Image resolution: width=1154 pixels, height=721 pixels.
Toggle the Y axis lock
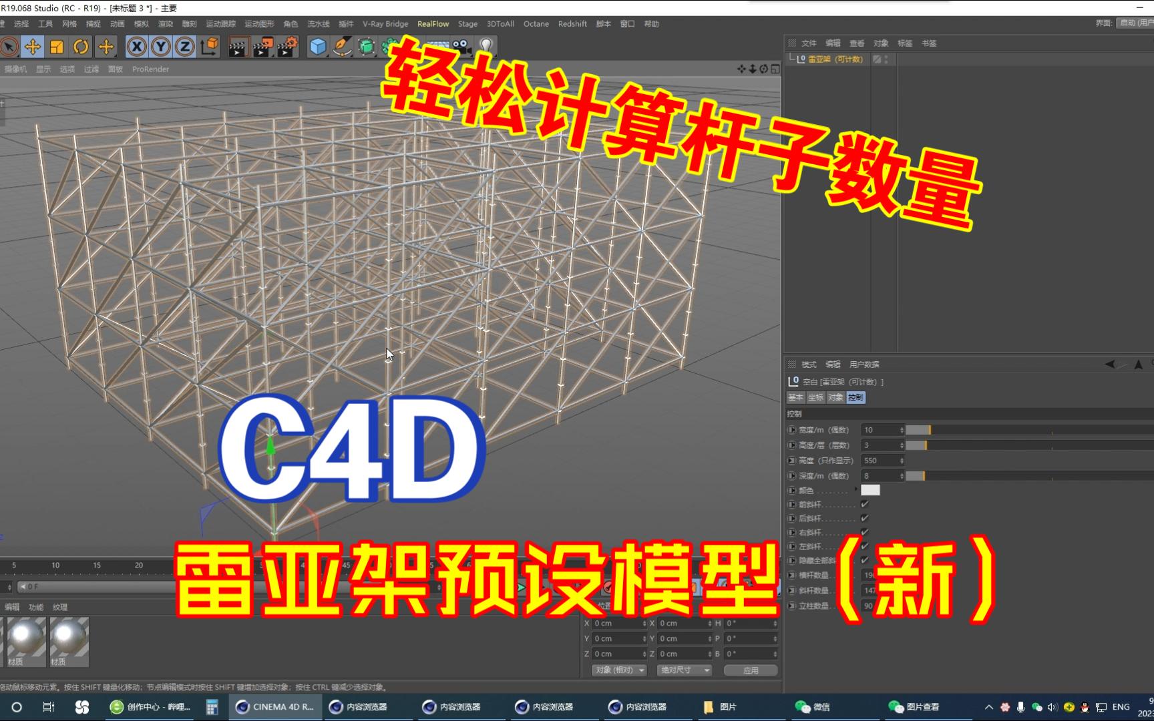coord(161,47)
